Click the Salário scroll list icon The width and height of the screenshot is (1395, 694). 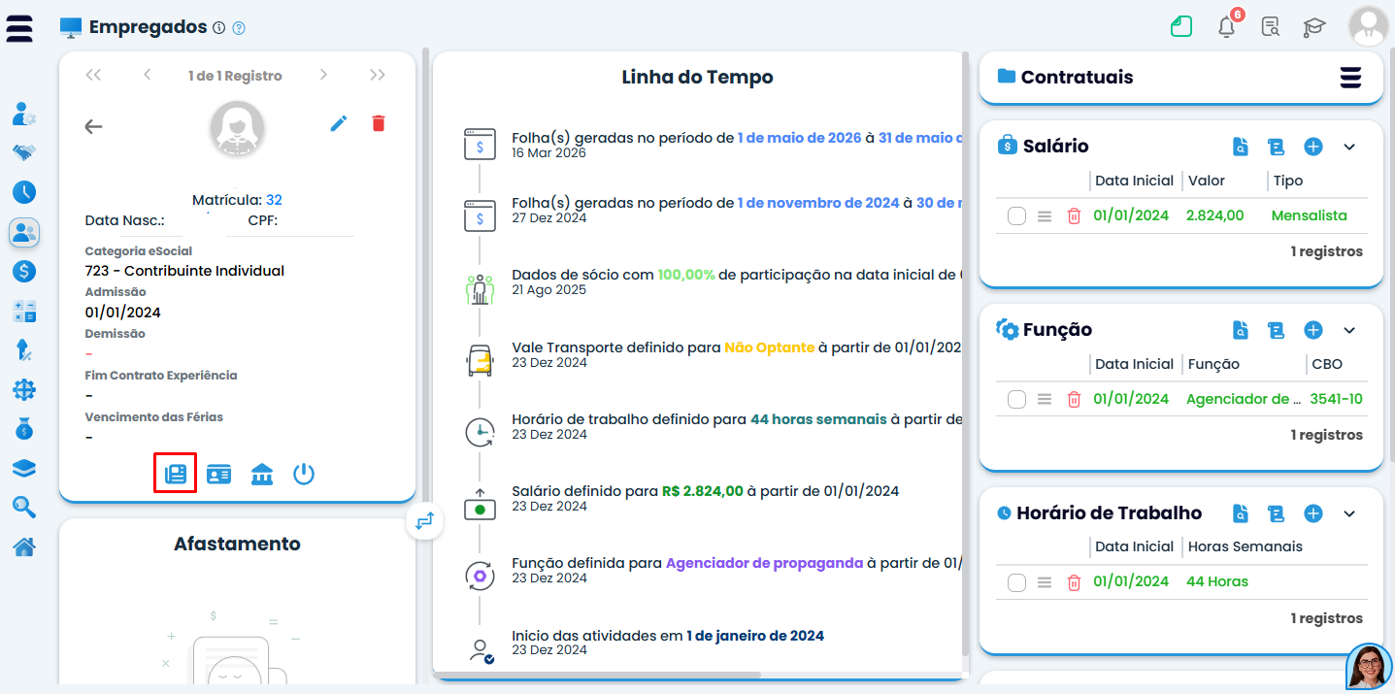point(1277,147)
